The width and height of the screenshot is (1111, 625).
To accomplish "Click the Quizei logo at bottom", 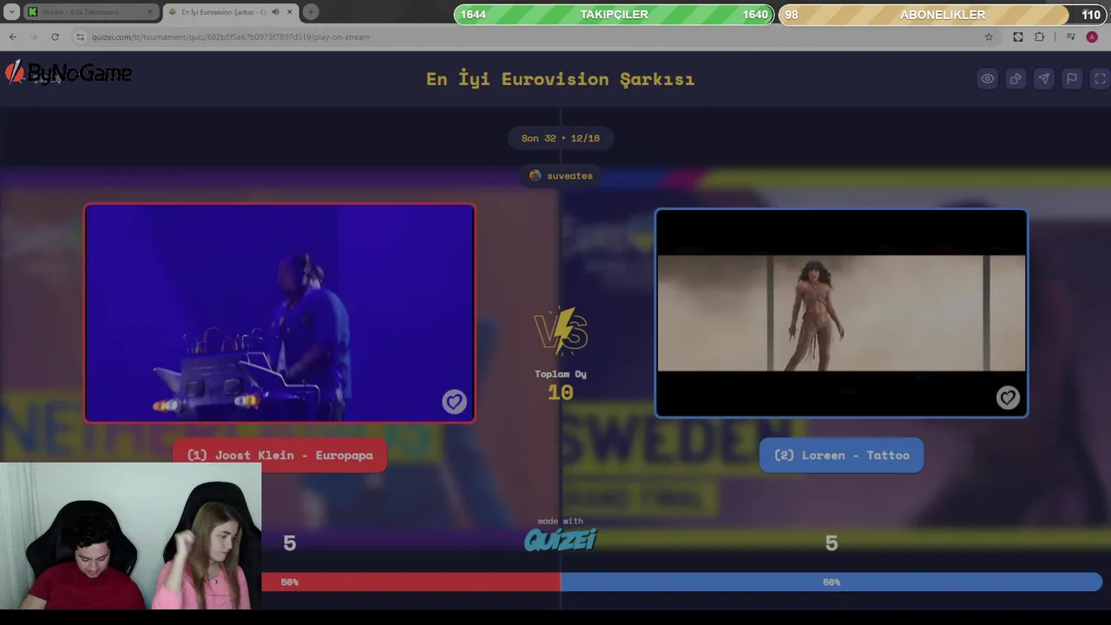I will point(560,540).
